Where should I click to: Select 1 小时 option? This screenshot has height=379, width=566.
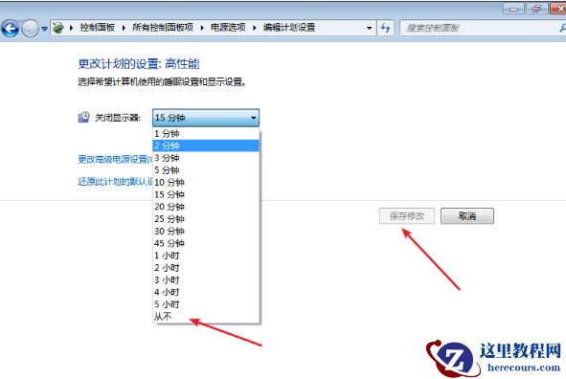point(206,256)
